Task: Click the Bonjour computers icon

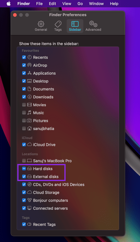Action: 29,200
